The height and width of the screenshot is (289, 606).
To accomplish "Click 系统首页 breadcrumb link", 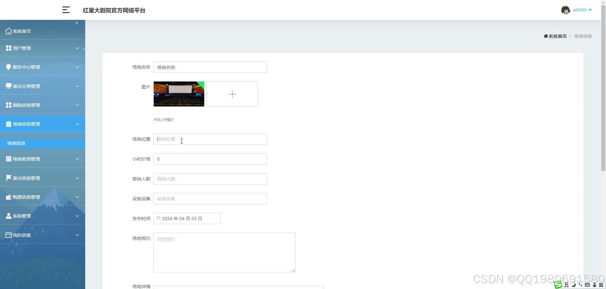I will click(x=557, y=36).
